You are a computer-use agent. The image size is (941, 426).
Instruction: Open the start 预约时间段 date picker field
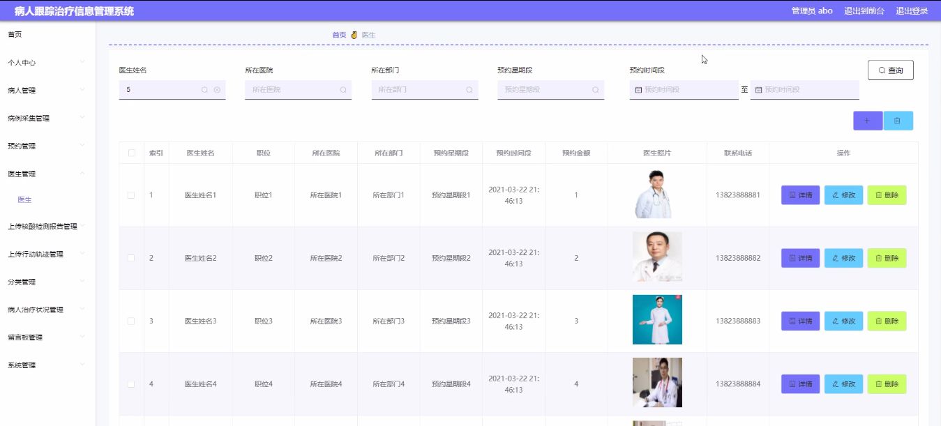[x=684, y=90]
